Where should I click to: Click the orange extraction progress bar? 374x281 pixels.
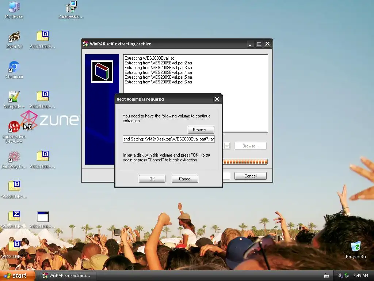click(245, 162)
